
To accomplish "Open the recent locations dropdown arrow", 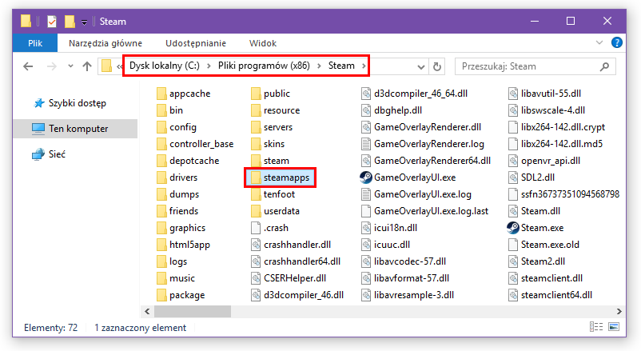I will click(70, 66).
